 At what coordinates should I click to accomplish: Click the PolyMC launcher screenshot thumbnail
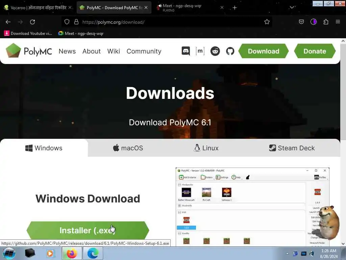click(252, 207)
